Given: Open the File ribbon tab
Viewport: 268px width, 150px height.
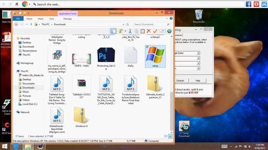Looking at the screenshot, I should tap(18, 18).
